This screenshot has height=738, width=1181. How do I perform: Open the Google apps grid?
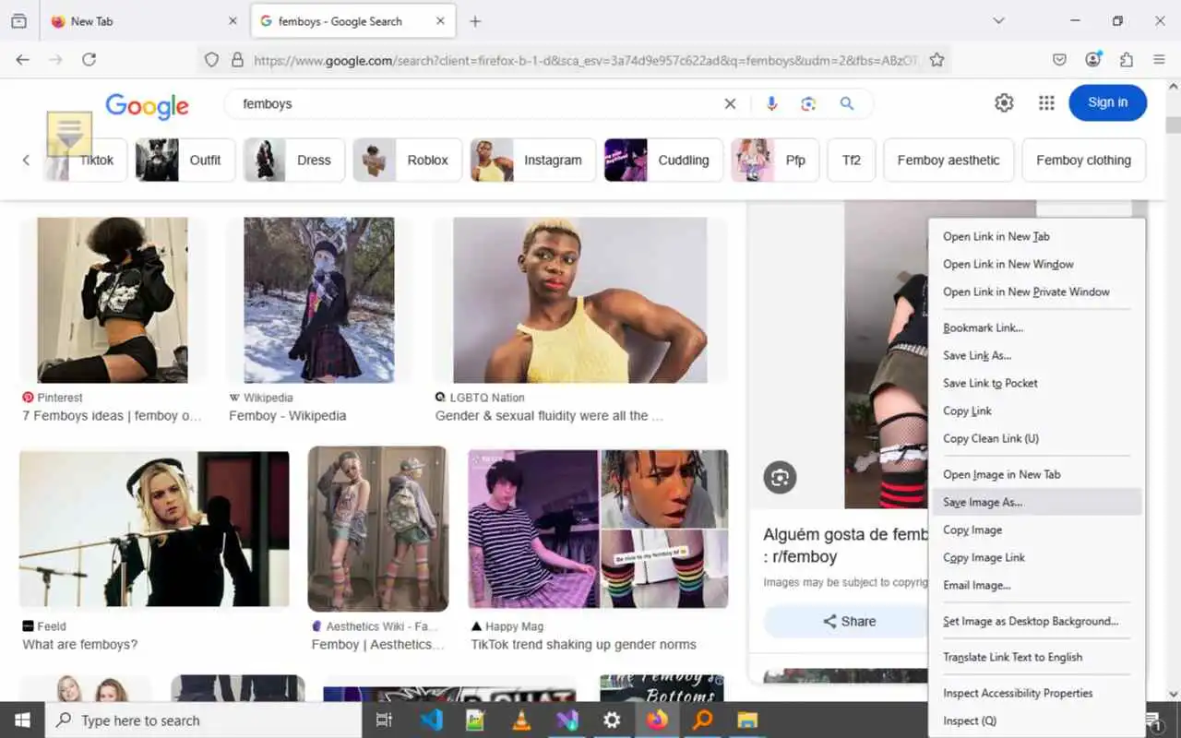1046,103
